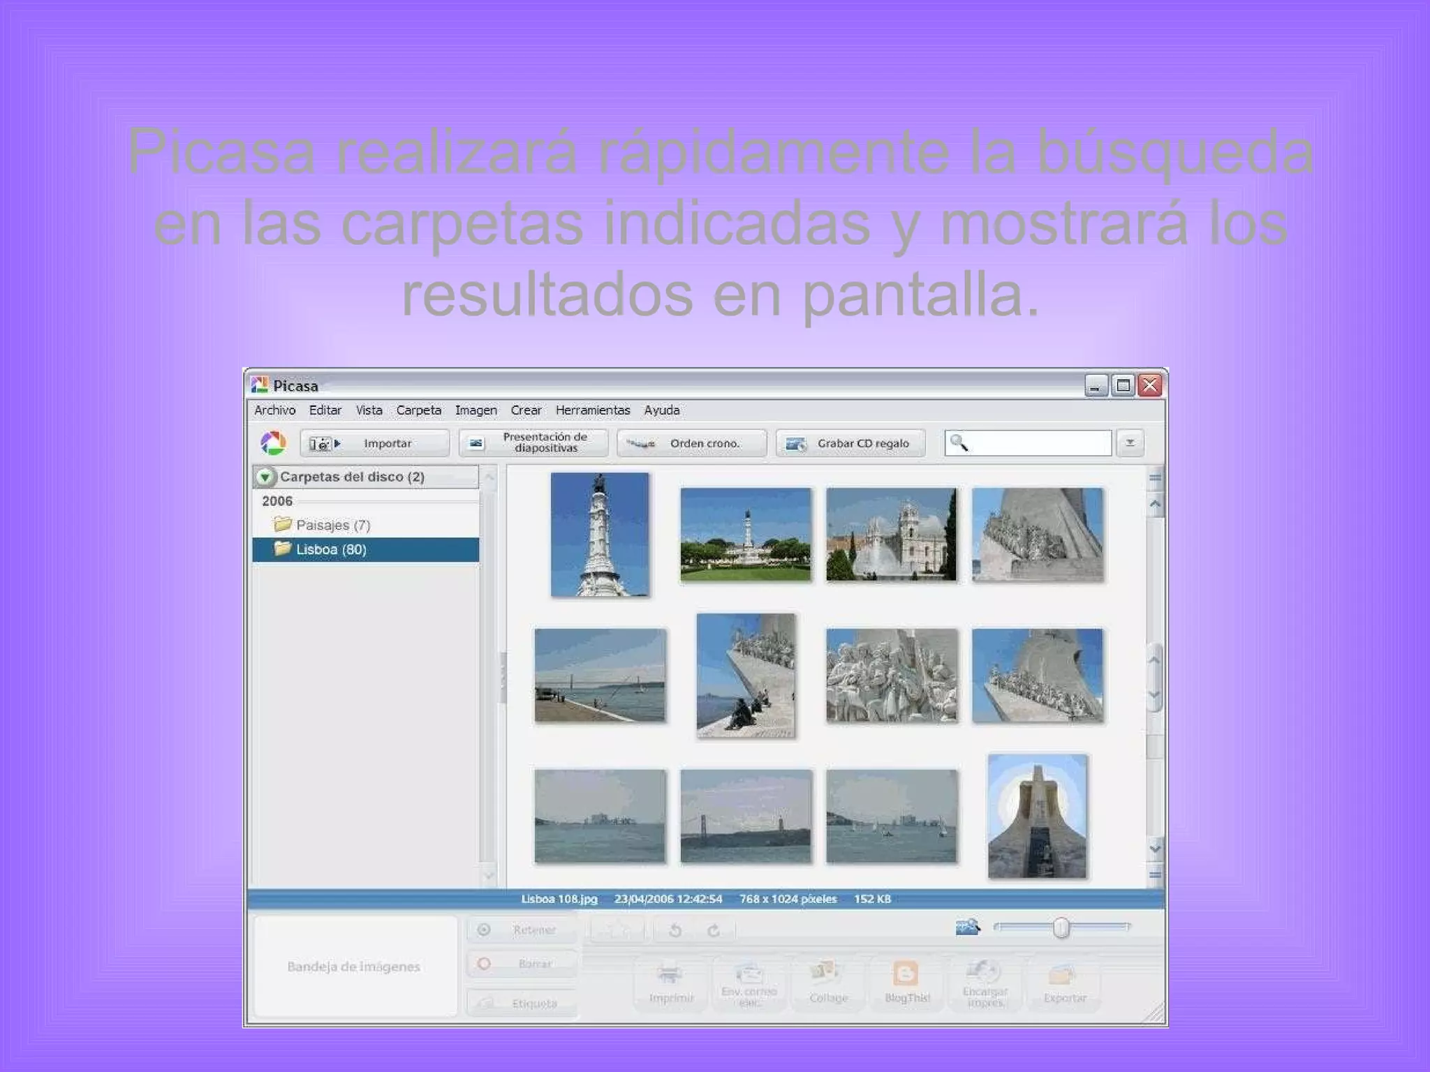Open the Herramientas menu

pos(593,410)
